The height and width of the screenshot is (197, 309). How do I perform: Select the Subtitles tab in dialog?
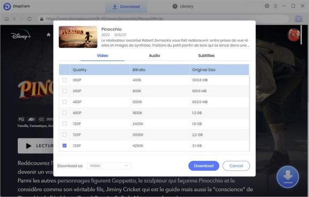[x=206, y=56]
